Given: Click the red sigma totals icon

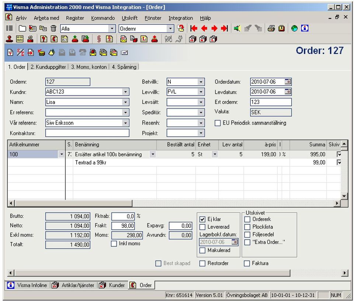Looking at the screenshot, I should (x=21, y=53).
